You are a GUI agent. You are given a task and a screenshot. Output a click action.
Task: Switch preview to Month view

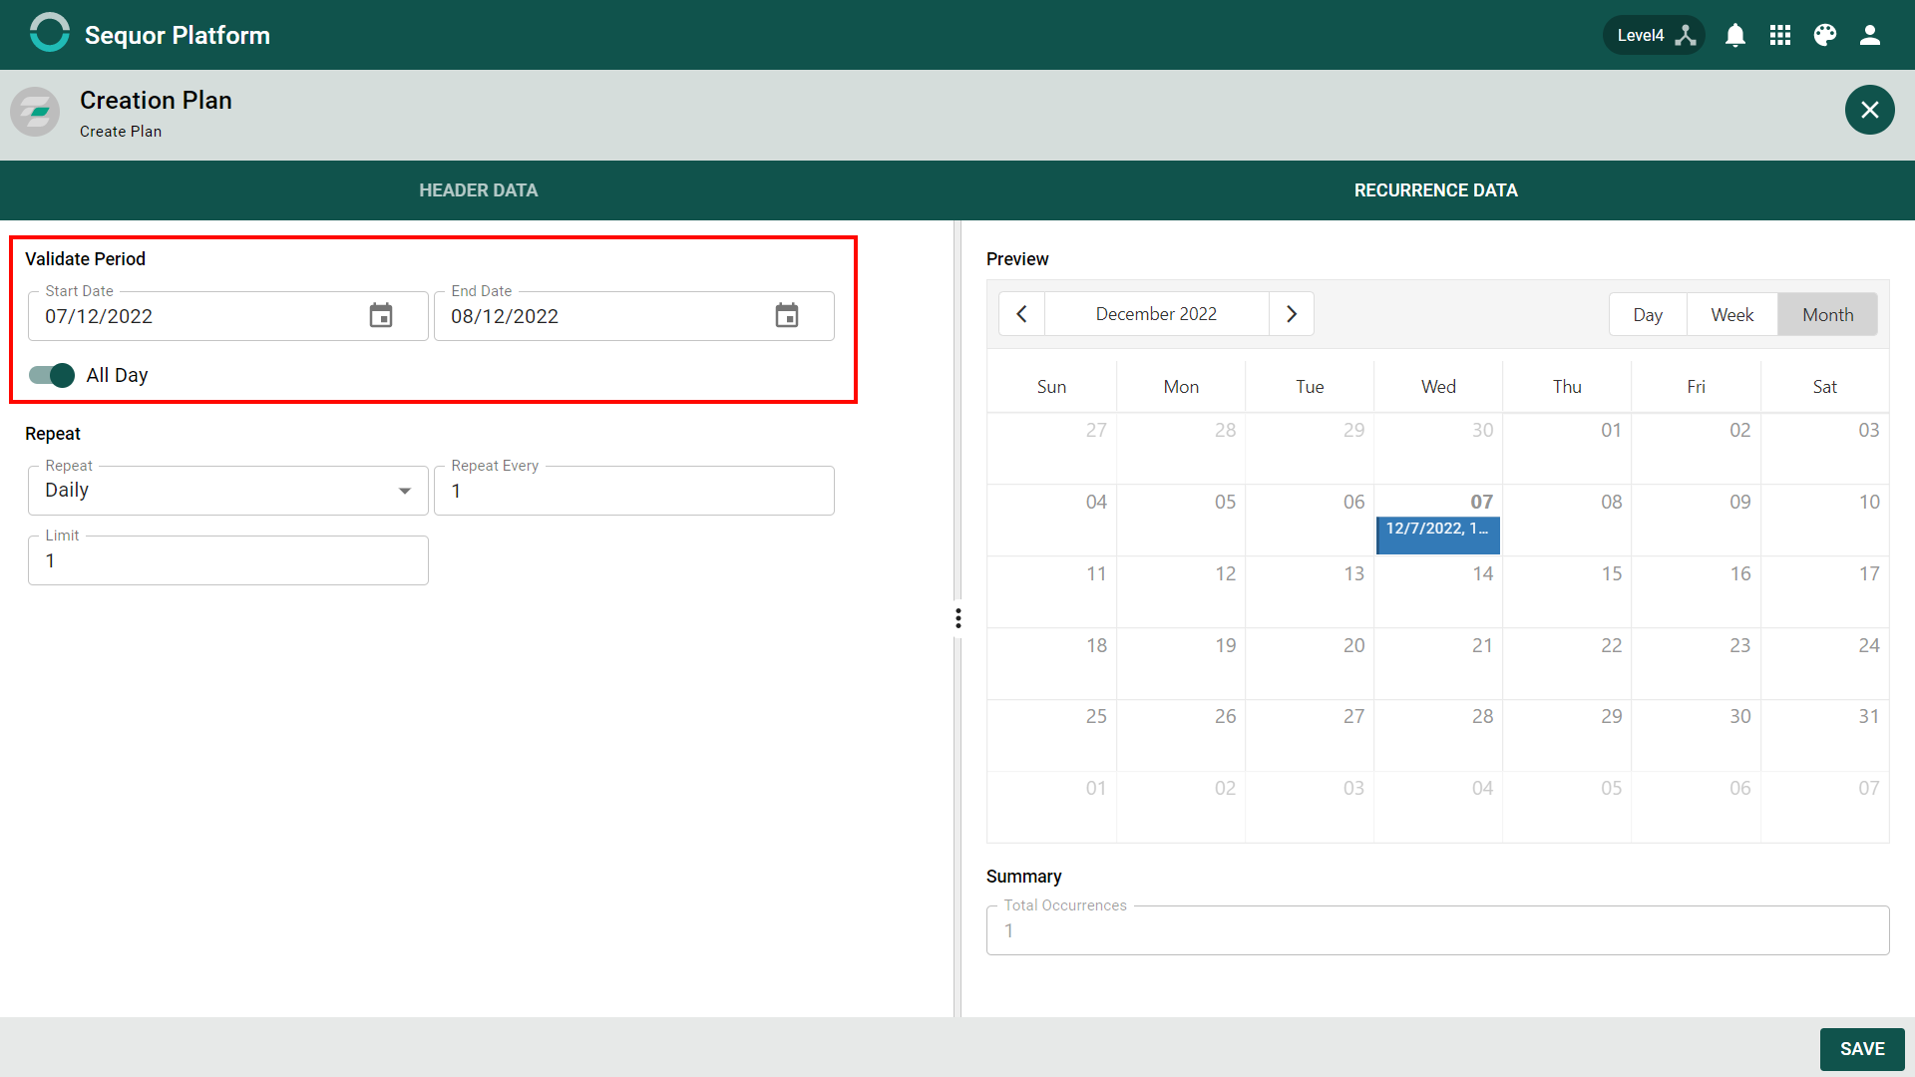[x=1828, y=315]
